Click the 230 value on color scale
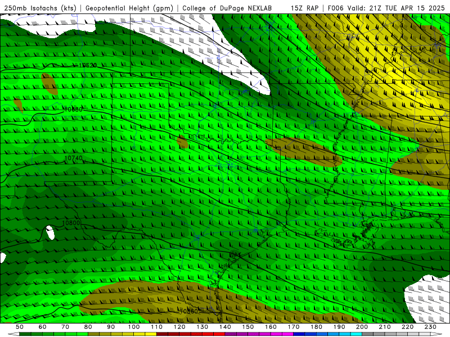The image size is (450, 337). [x=430, y=327]
